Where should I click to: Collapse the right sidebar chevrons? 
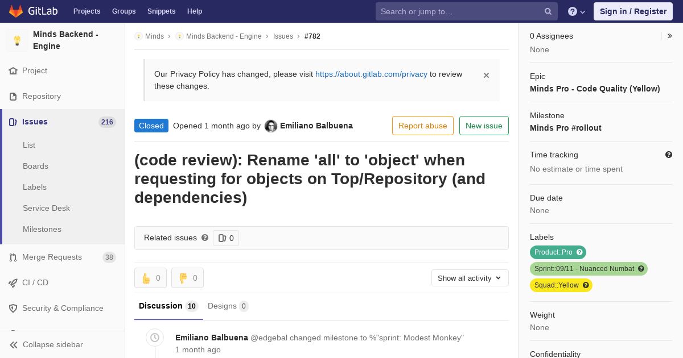tap(670, 36)
